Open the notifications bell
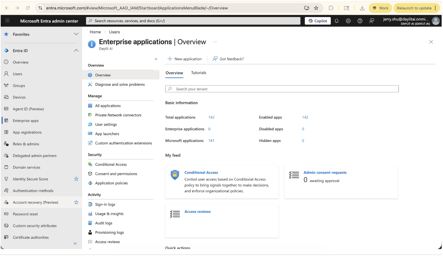The height and width of the screenshot is (256, 443). tap(337, 21)
